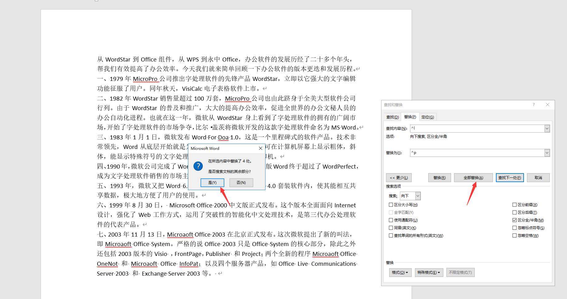Switch to the 替换(P) tab
This screenshot has height=299, width=567.
(x=410, y=117)
